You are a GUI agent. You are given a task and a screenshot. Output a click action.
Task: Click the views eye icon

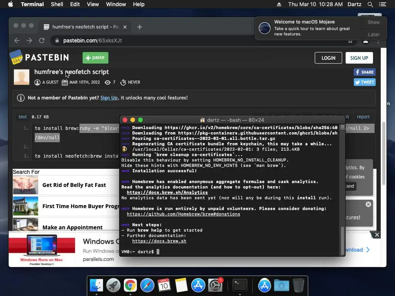[x=108, y=82]
